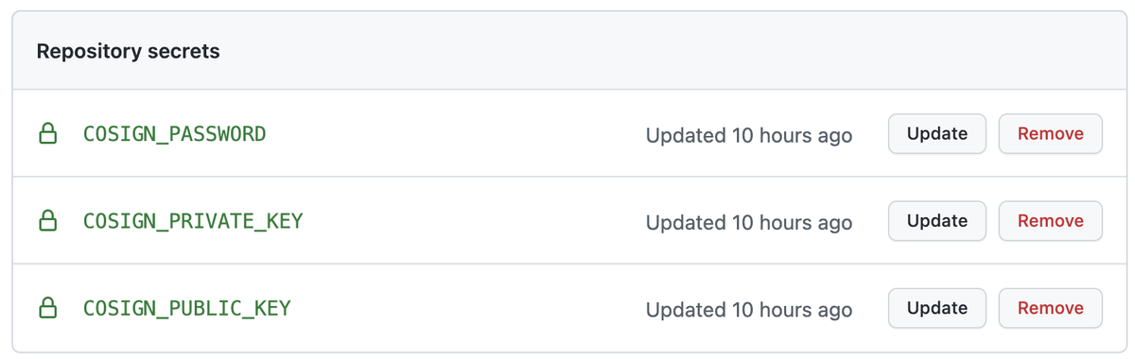Update the COSIGN_PUBLIC_KEY secret
Image resolution: width=1135 pixels, height=359 pixels.
pyautogui.click(x=937, y=308)
